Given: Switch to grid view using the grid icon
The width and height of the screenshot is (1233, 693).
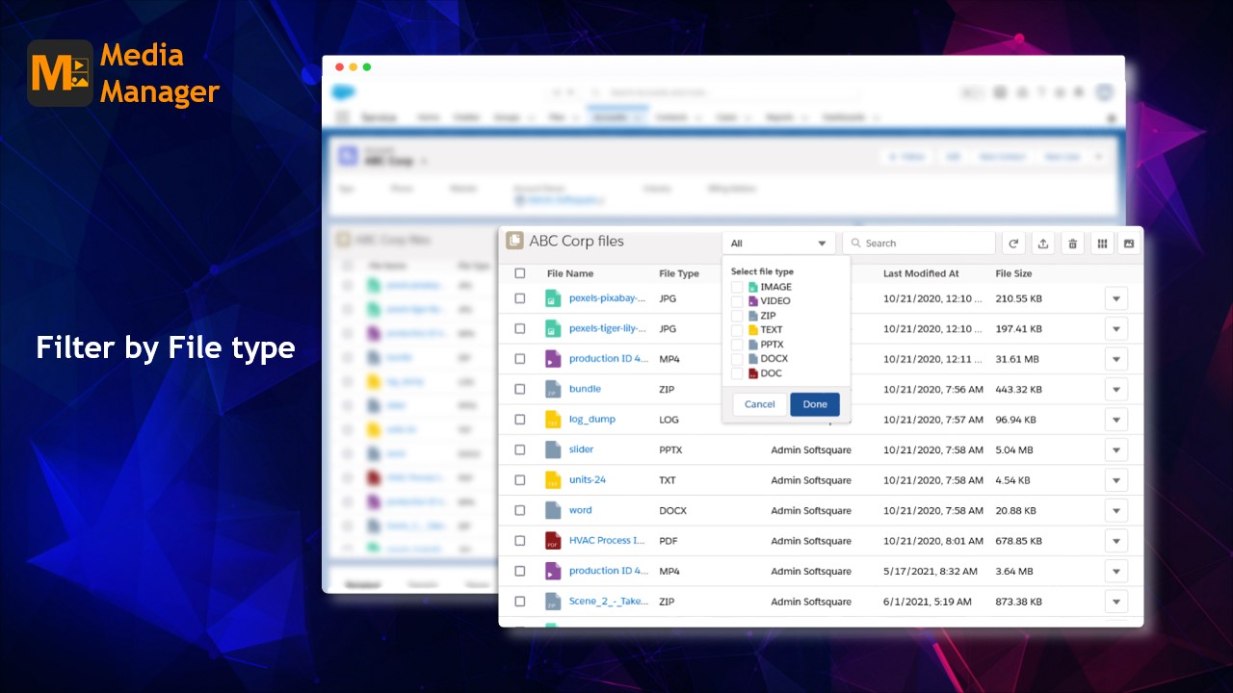Looking at the screenshot, I should (1101, 243).
